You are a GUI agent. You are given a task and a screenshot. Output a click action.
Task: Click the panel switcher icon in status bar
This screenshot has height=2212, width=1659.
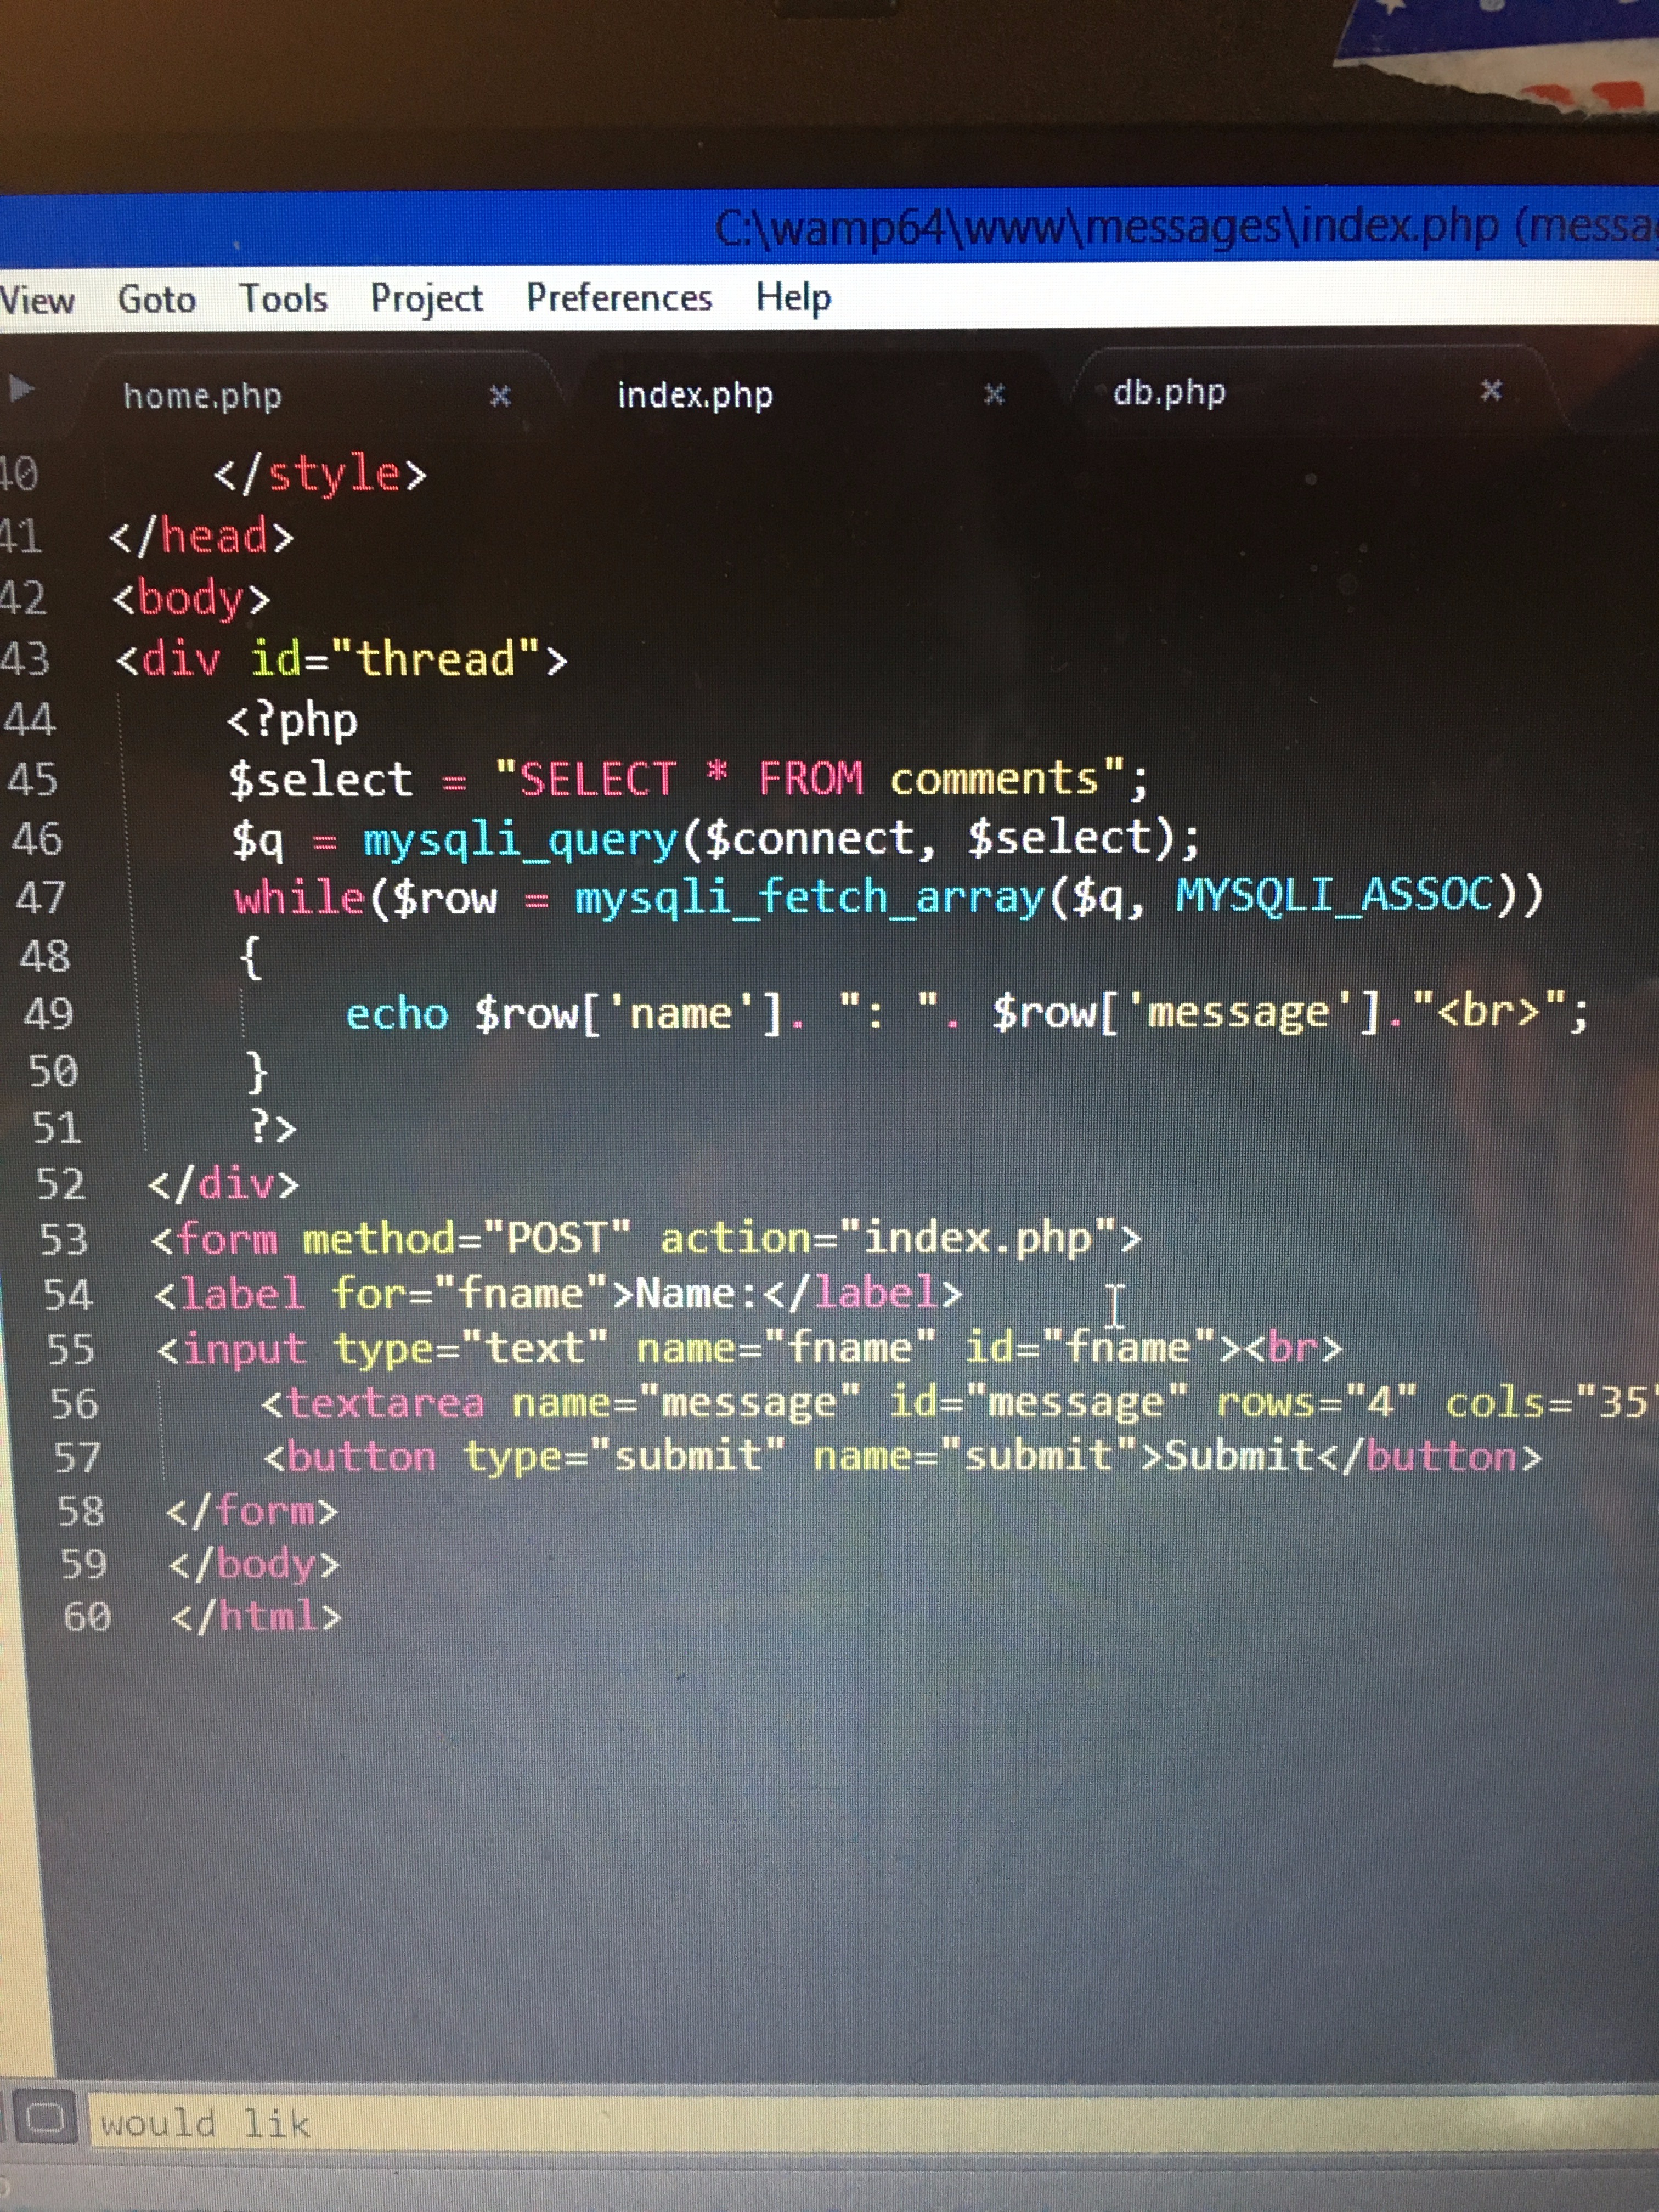click(45, 2117)
